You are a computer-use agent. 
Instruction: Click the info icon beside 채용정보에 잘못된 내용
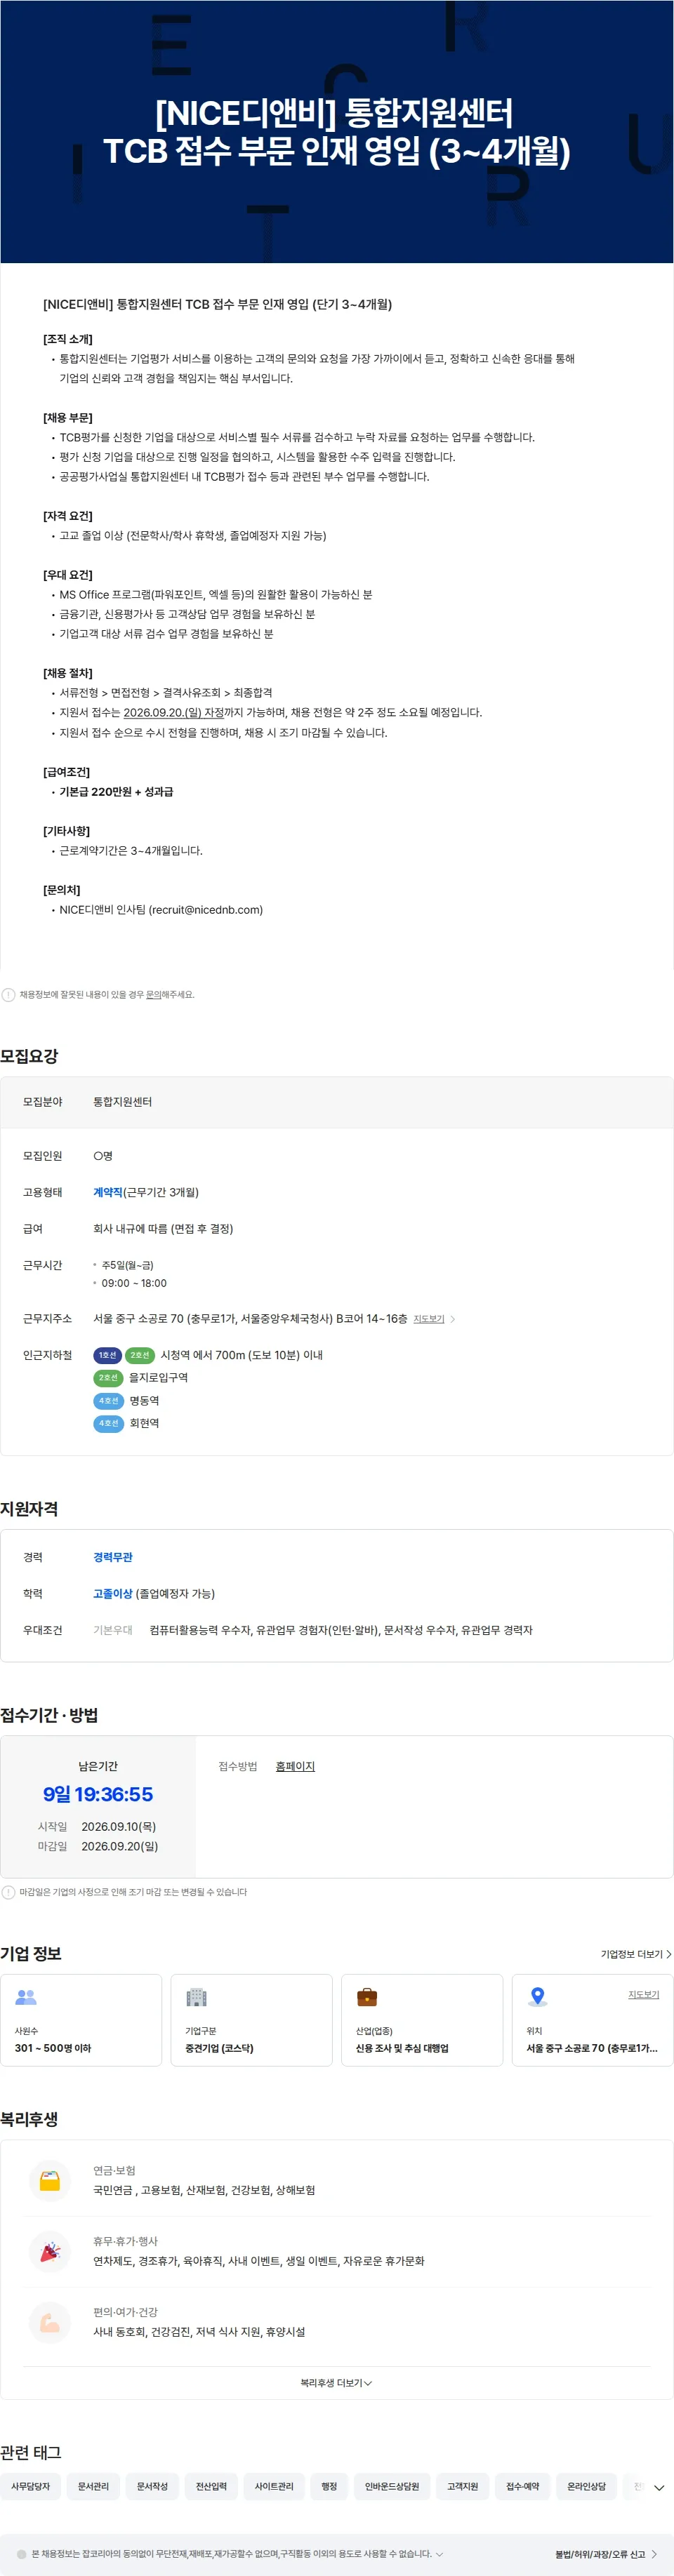coord(9,995)
